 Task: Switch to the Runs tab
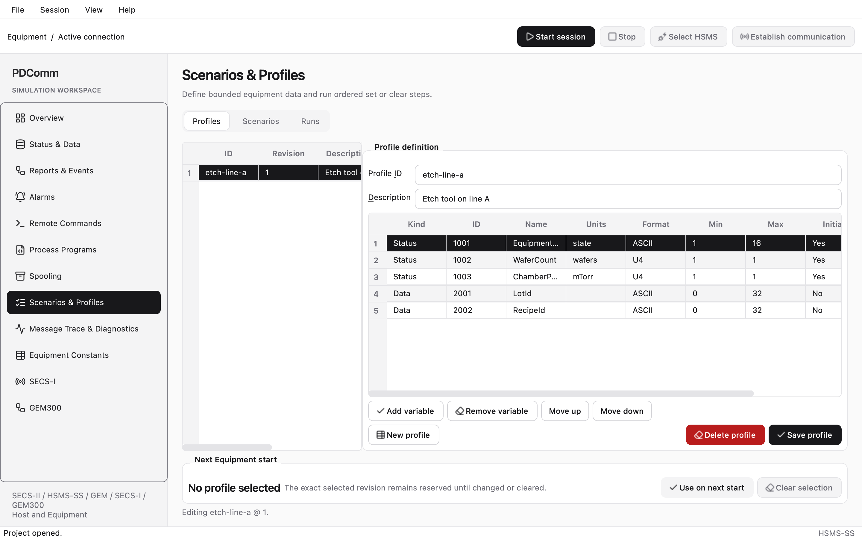310,121
